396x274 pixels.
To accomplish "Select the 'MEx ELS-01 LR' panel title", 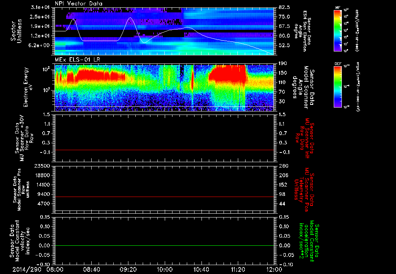I will [77, 60].
